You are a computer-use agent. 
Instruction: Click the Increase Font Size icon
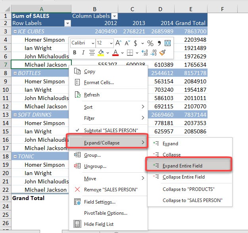[x=119, y=43]
